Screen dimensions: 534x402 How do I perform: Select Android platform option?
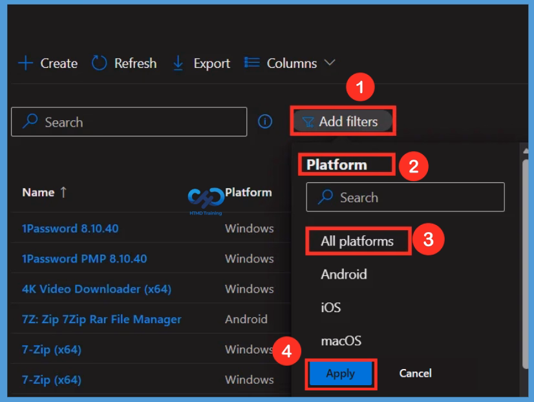point(344,274)
